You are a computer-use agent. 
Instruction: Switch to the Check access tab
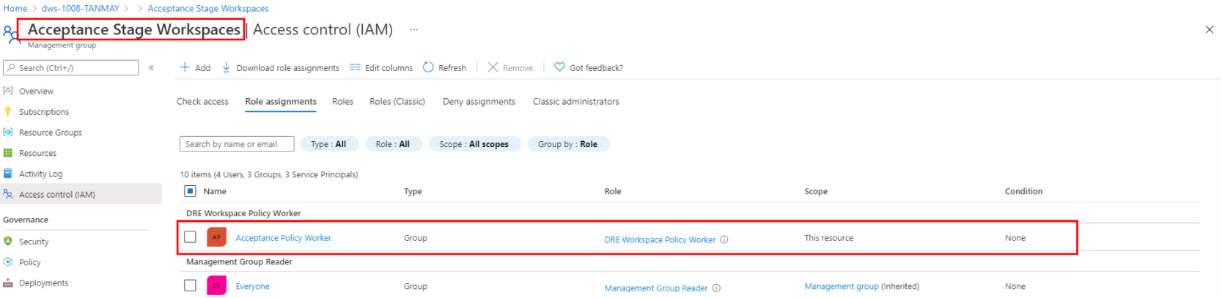[202, 102]
